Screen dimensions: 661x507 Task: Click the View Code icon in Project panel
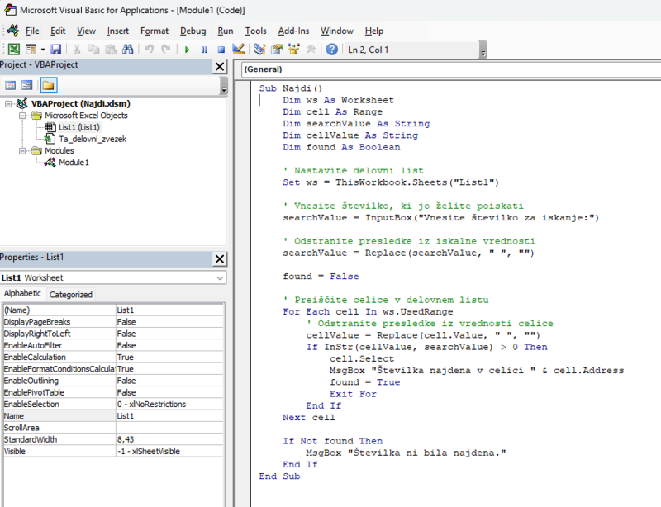(11, 85)
